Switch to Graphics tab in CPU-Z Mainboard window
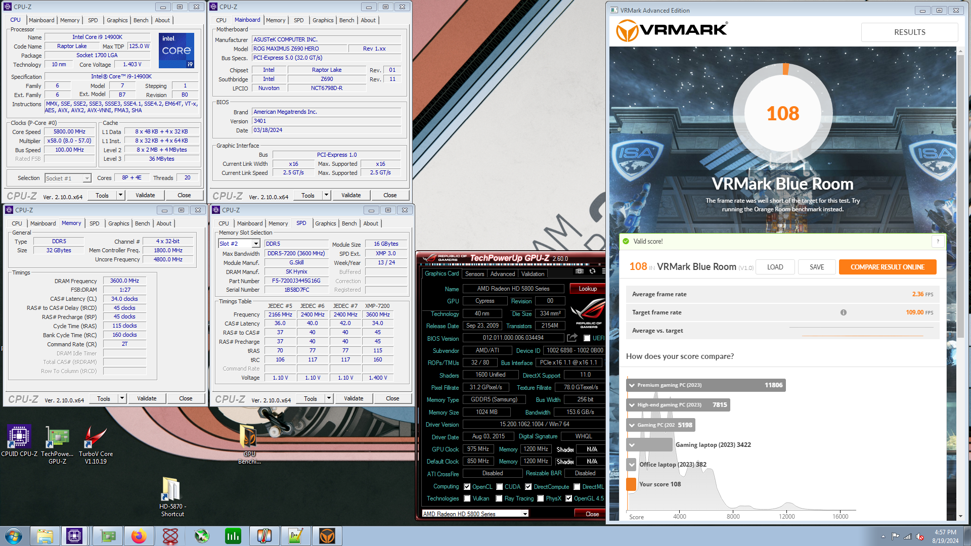 323,20
